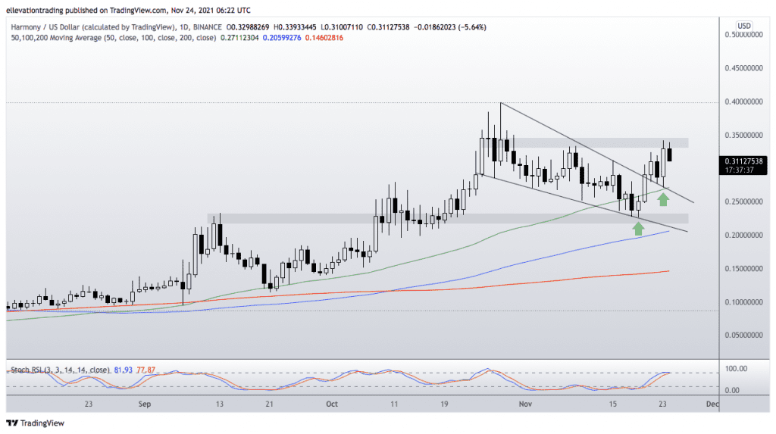This screenshot has width=776, height=434.
Task: Click the 50 MA value 0.27112304
Action: 239,38
